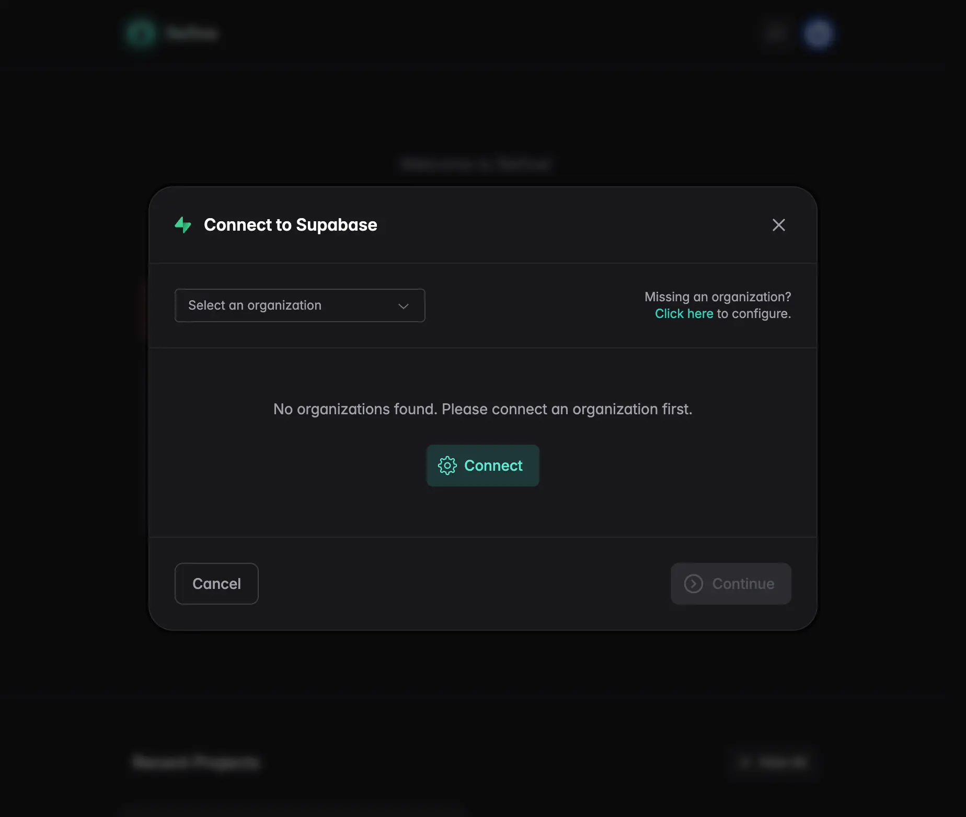The height and width of the screenshot is (817, 966).
Task: Click the Supabase lightning bolt icon in dialog header
Action: pos(183,225)
